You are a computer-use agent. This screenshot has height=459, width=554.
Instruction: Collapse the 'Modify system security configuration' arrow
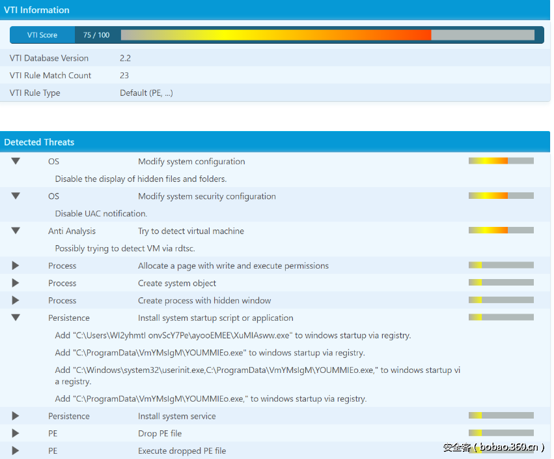pos(16,196)
